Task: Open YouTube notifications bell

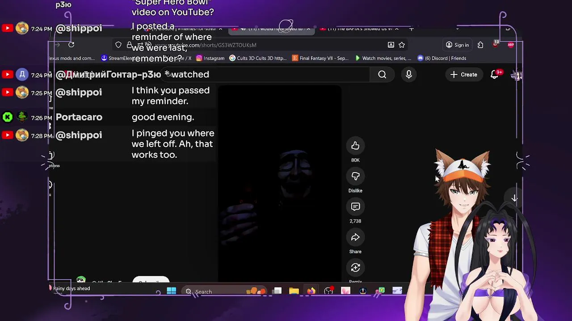Action: click(495, 75)
